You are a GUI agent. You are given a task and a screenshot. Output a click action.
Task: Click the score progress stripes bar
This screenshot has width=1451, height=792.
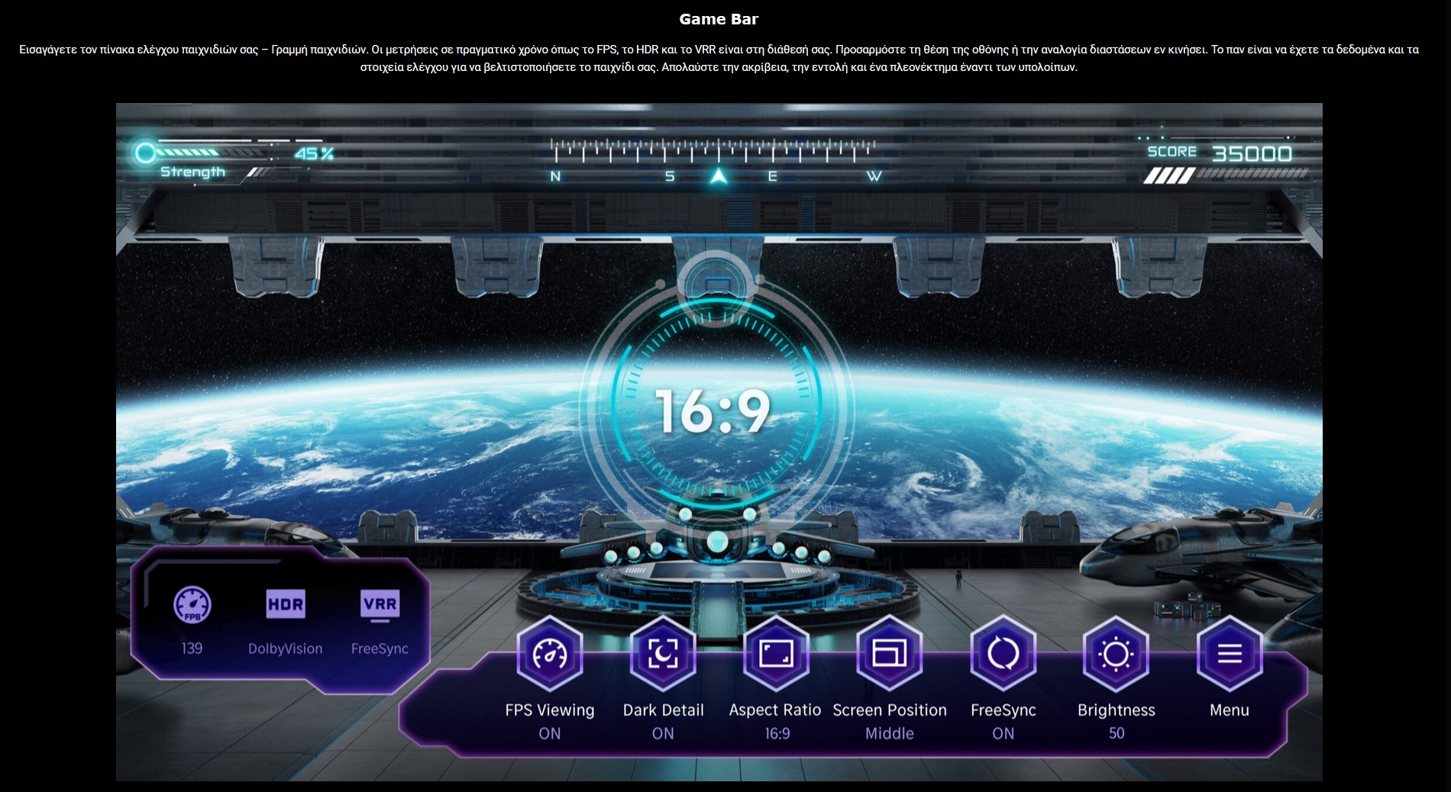click(1225, 176)
